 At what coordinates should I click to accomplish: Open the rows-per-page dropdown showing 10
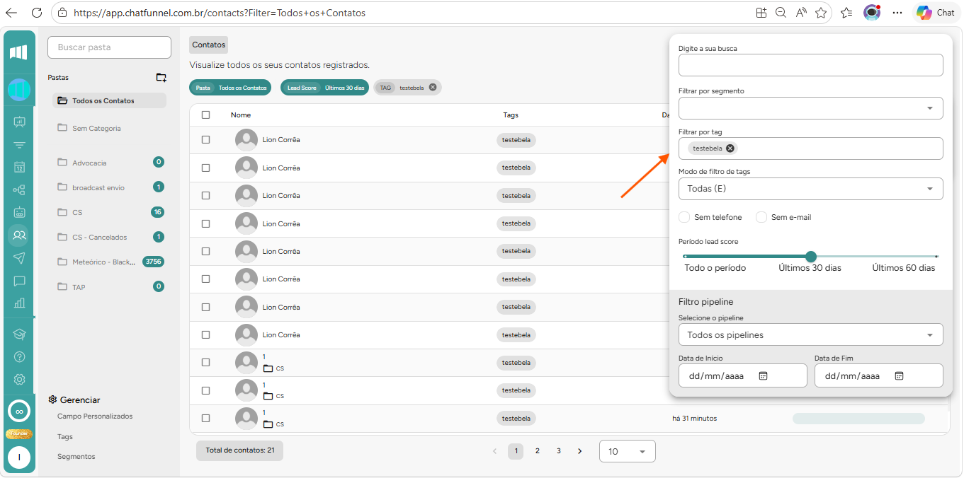[x=627, y=451]
